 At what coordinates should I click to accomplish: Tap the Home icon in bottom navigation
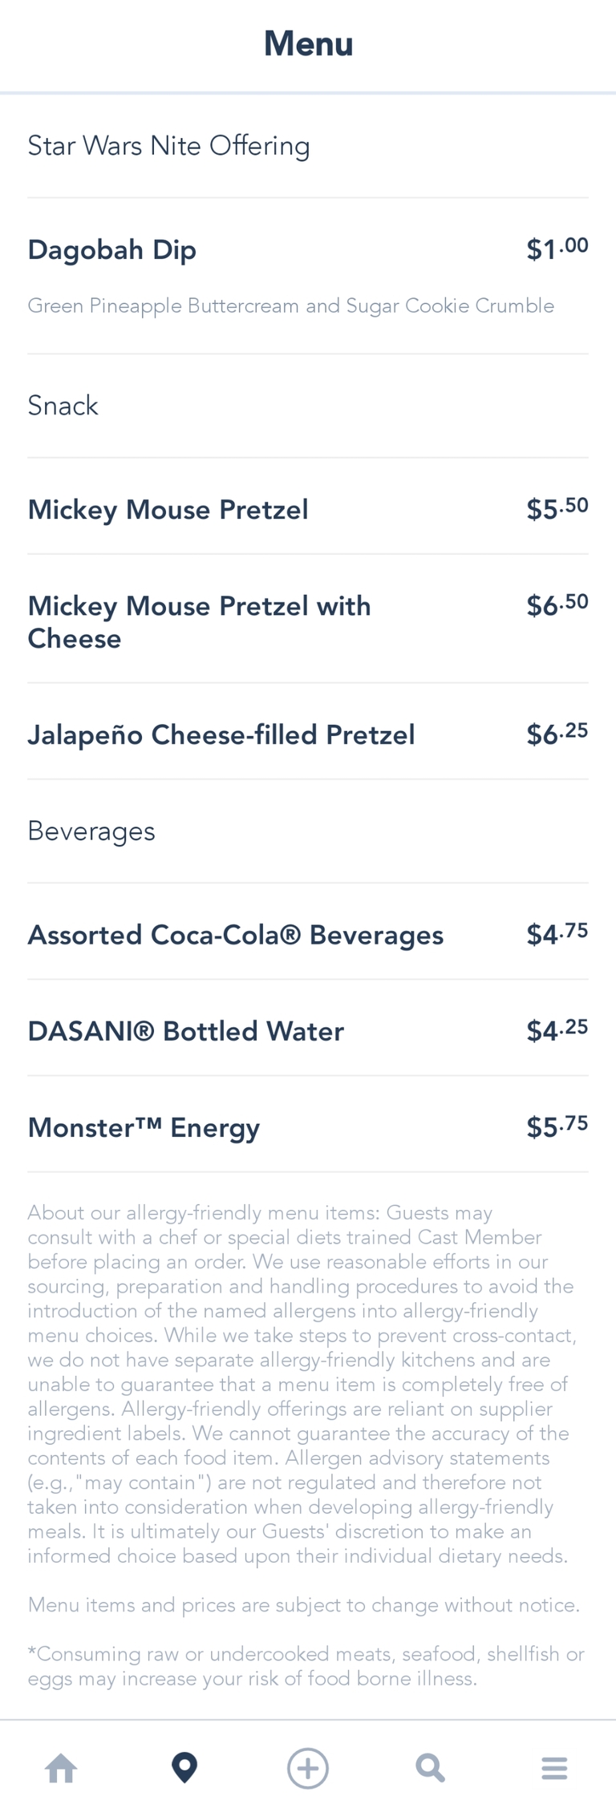tap(62, 1767)
